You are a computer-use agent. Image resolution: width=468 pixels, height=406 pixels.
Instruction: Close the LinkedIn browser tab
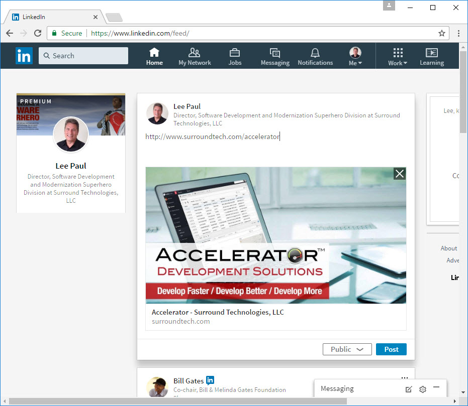tap(96, 17)
